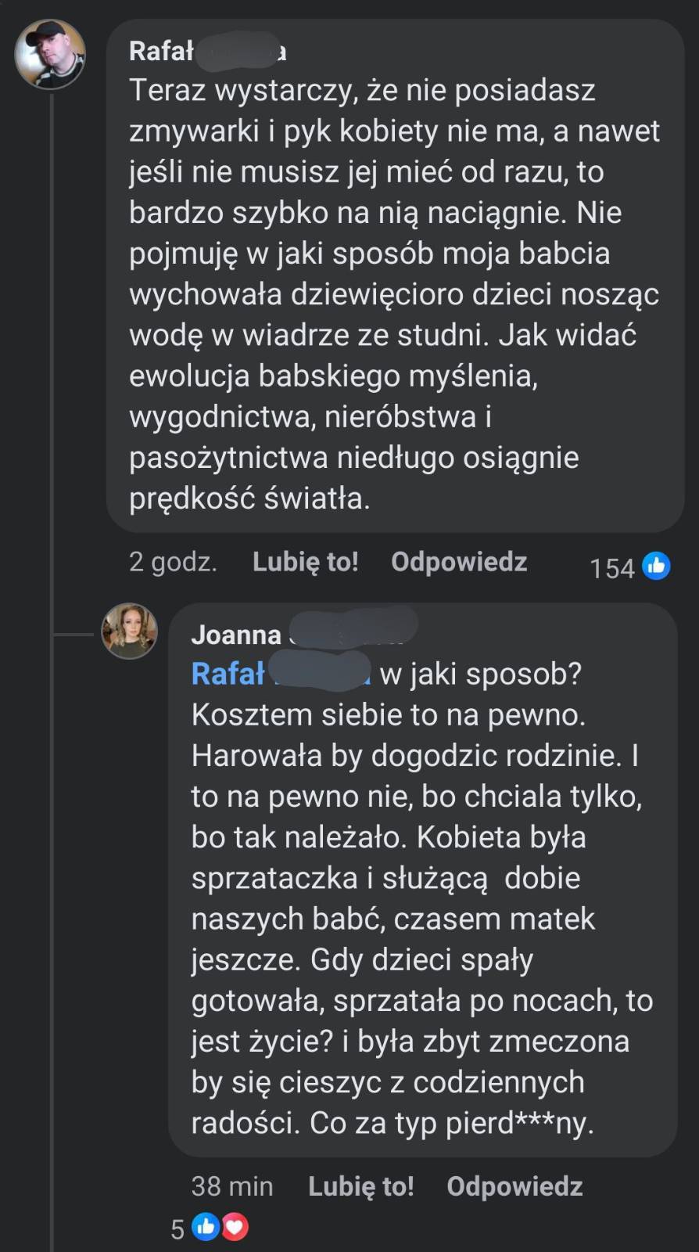This screenshot has height=1252, width=699.
Task: Open Joanna's profile picture
Action: (x=129, y=630)
